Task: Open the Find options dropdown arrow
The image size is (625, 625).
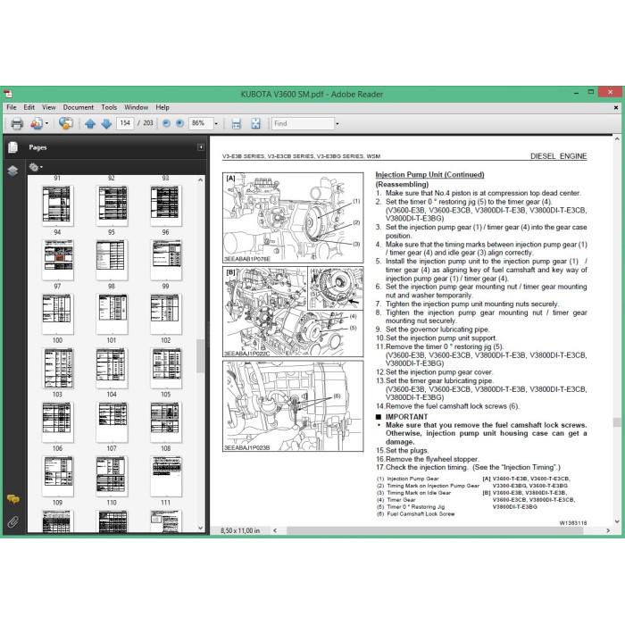Action: pos(337,123)
